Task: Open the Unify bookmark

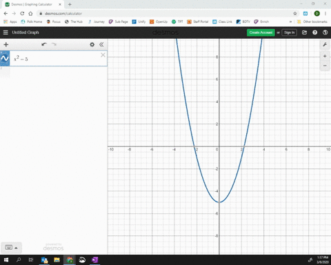Action: click(139, 21)
